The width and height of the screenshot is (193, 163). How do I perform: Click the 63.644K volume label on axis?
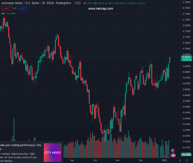186,155
